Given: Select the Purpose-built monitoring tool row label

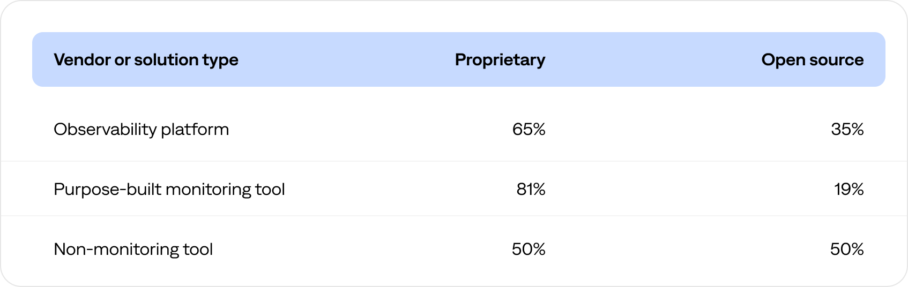Looking at the screenshot, I should tap(169, 190).
